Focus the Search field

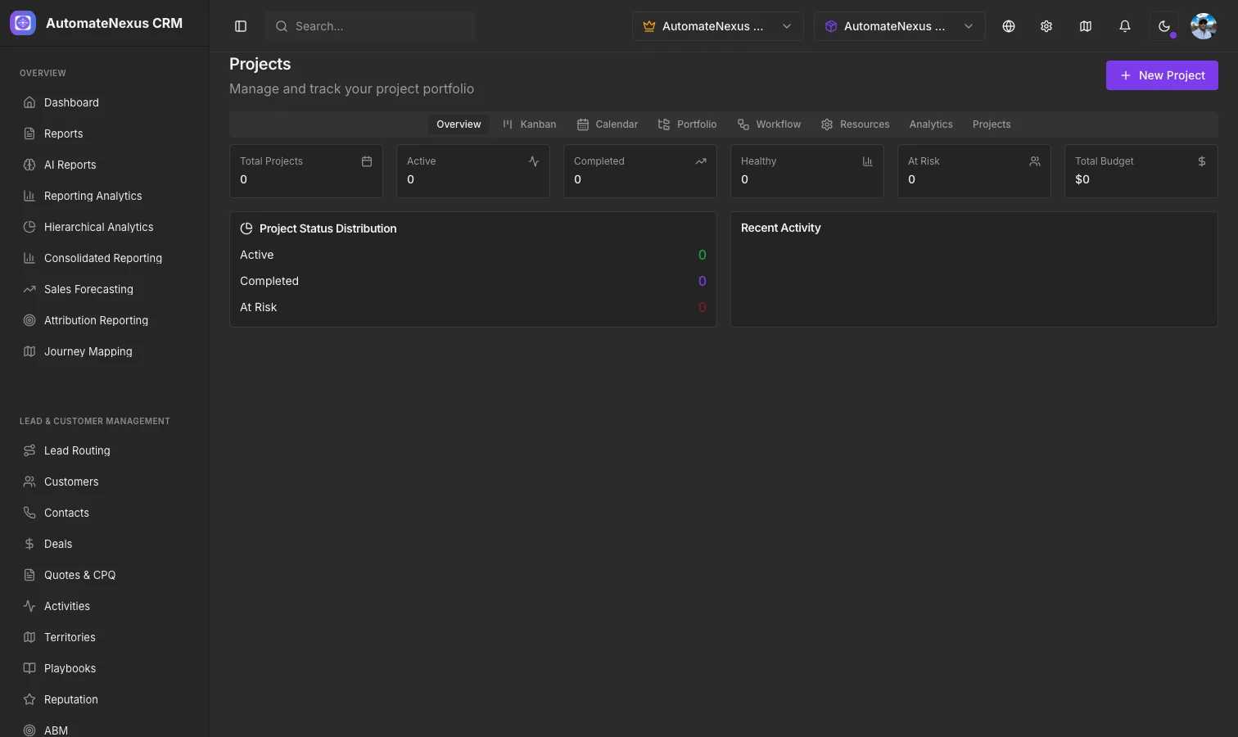[x=370, y=26]
